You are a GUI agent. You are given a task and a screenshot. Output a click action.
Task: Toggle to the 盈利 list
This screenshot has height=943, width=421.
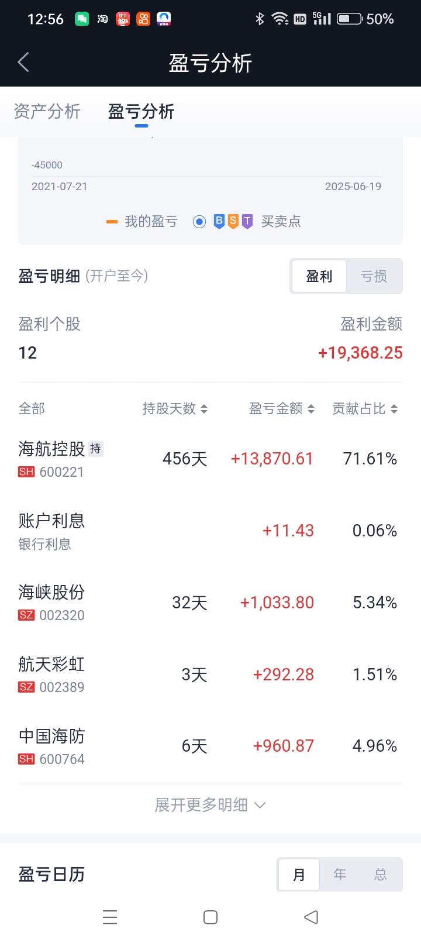click(319, 276)
